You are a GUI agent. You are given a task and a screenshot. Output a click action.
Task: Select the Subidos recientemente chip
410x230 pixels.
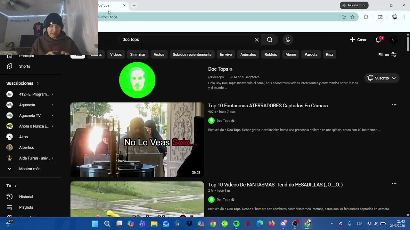point(192,55)
